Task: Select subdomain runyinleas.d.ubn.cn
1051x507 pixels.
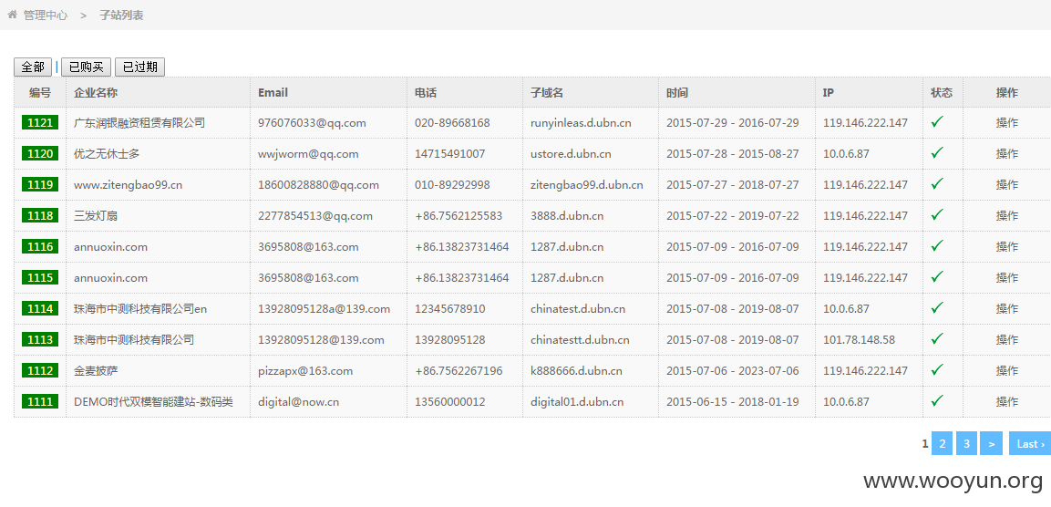Action: [x=581, y=123]
